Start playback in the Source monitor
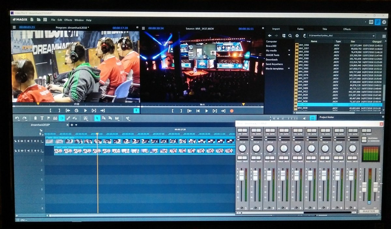This screenshot has width=391, height=229. tap(207, 111)
